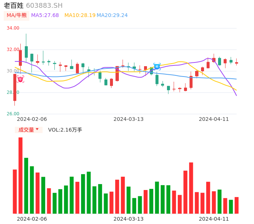Click the stock code 603883.SH
This screenshot has height=224, width=254.
44,6
